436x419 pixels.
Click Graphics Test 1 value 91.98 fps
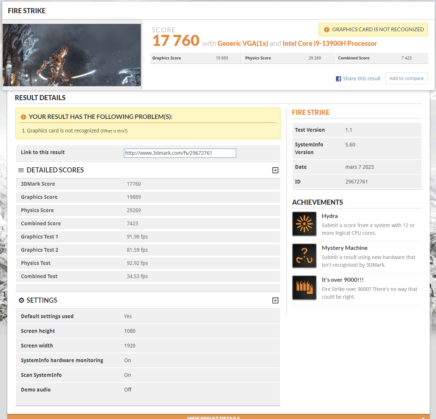(138, 237)
